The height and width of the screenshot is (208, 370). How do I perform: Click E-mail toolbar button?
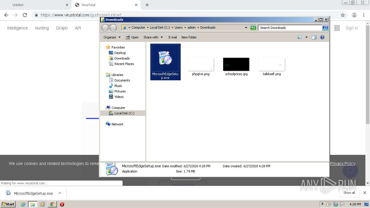(x=173, y=37)
